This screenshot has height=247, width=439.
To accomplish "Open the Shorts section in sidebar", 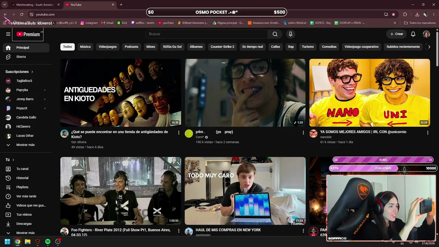I will pyautogui.click(x=26, y=57).
